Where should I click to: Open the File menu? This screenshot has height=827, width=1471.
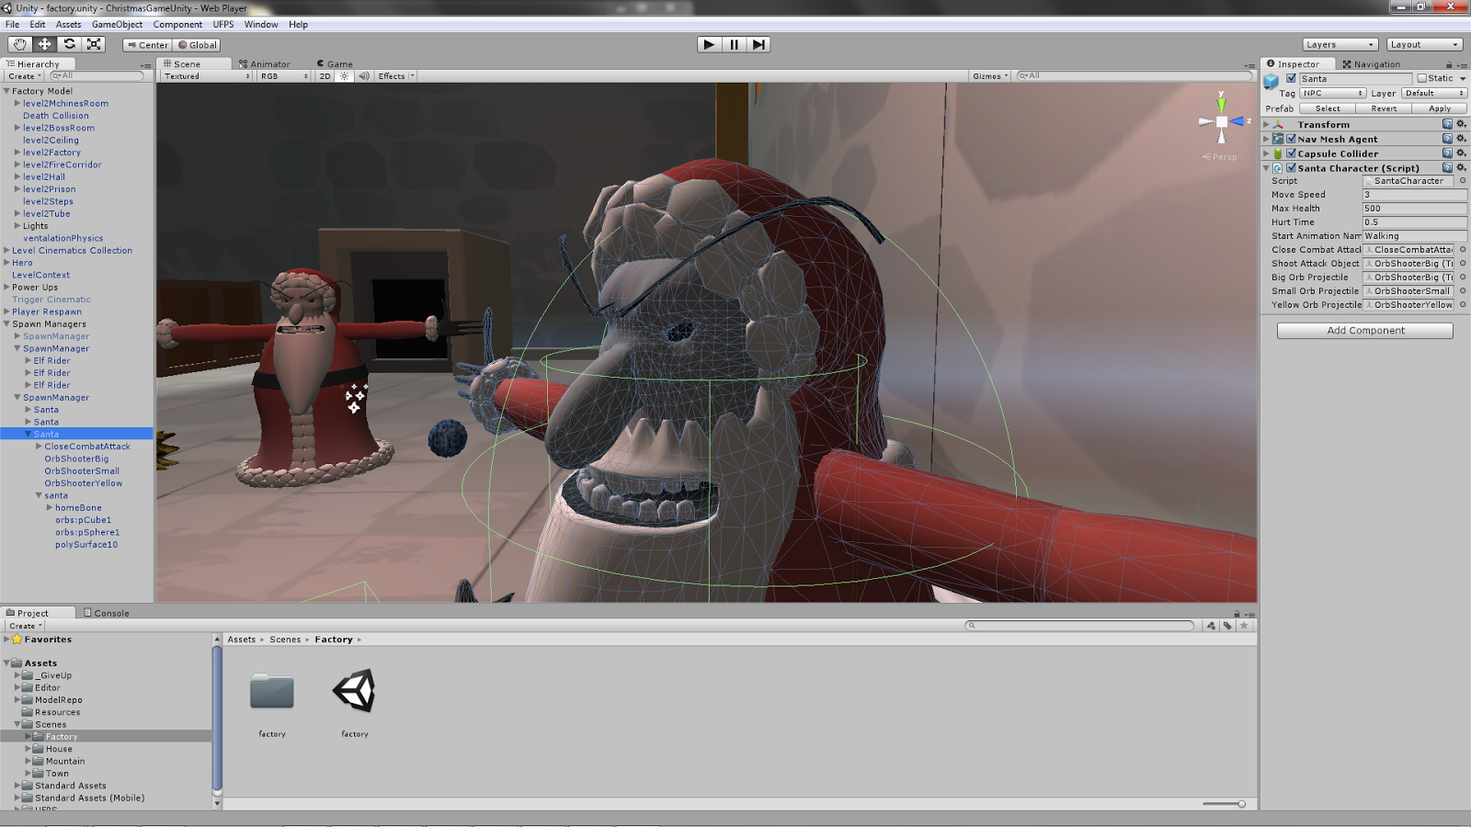12,25
